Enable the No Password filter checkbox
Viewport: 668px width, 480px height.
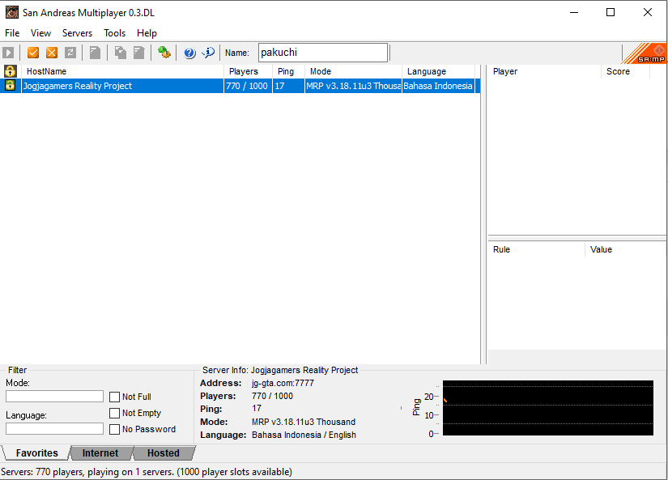click(x=114, y=429)
